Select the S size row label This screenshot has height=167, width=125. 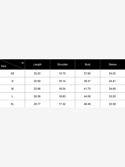[x=12, y=81]
